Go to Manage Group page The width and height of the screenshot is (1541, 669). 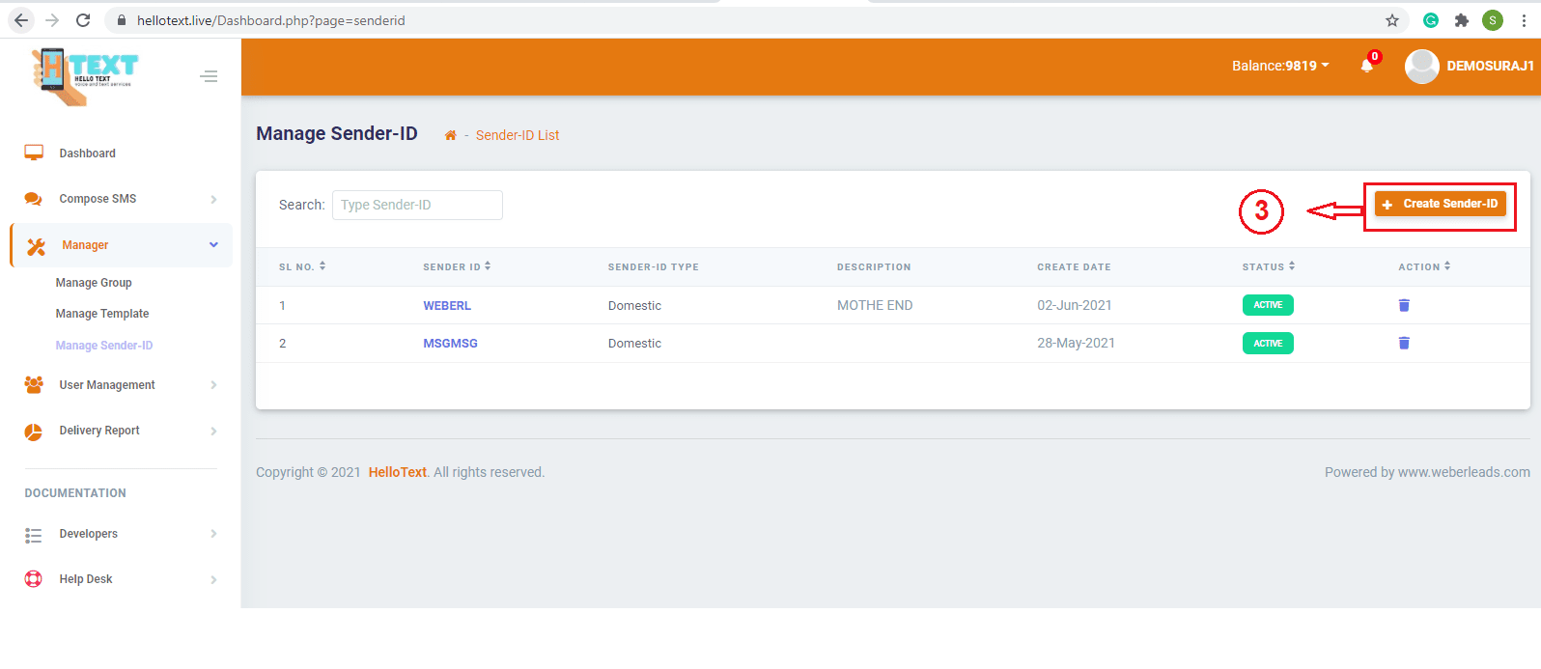click(94, 283)
